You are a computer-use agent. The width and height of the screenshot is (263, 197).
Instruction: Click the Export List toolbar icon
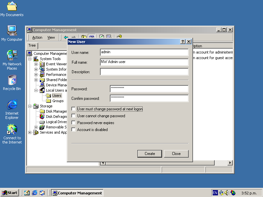(x=109, y=37)
